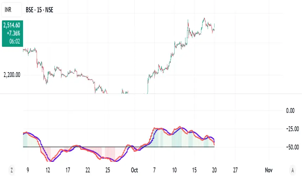Click the Nov label on time axis
302x178 pixels.
(268, 170)
